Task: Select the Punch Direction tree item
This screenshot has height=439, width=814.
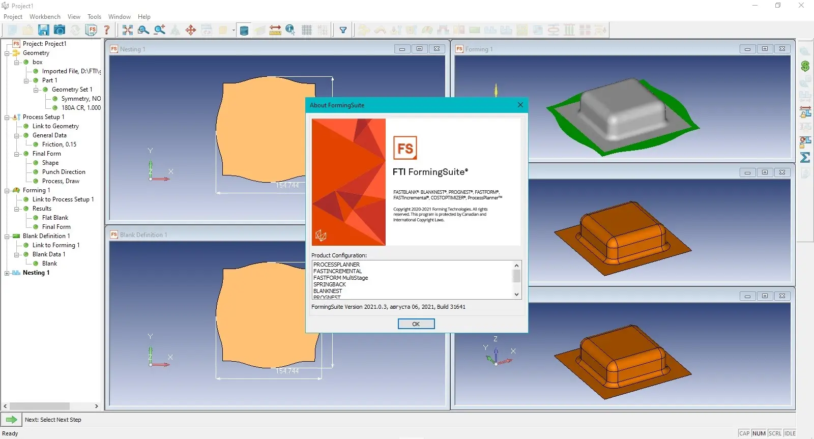Action: point(64,172)
